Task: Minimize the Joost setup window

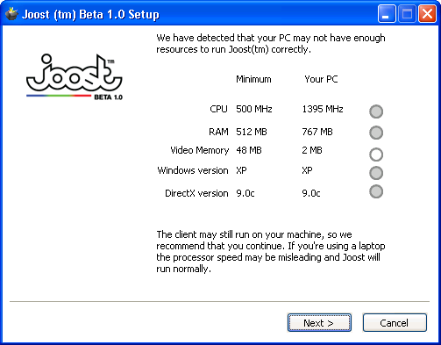Action: pyautogui.click(x=387, y=13)
